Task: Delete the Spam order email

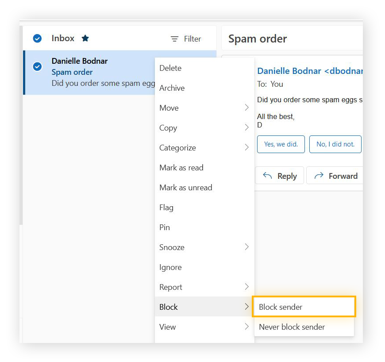Action: (170, 68)
